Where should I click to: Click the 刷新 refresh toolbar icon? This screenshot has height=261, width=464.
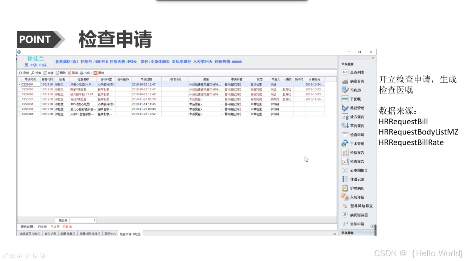click(20, 73)
